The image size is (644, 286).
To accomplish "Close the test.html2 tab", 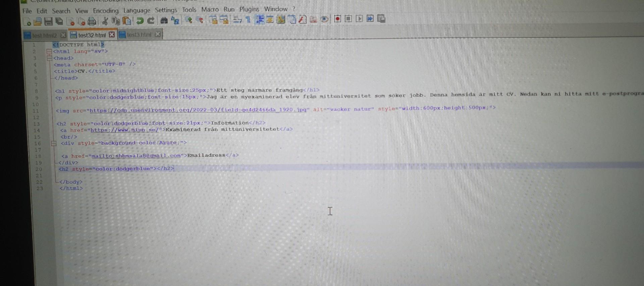I will [x=63, y=35].
